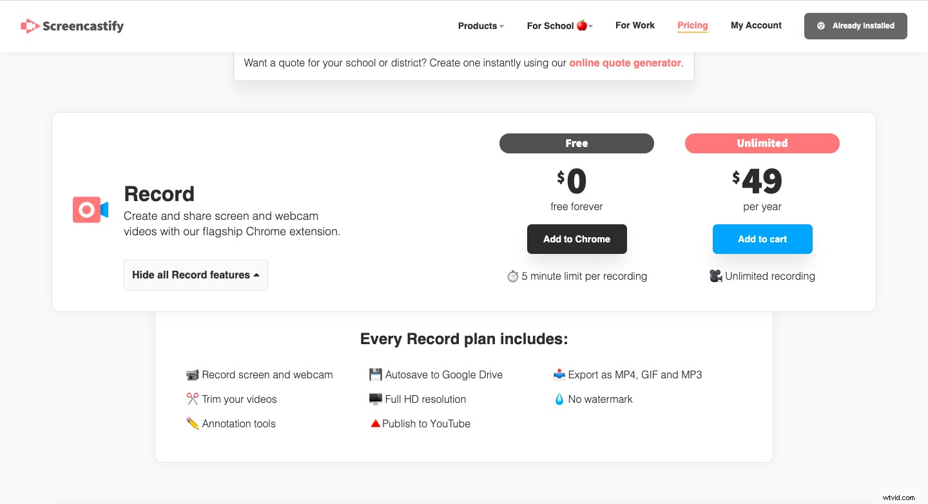Add the Unlimited plan to cart

pyautogui.click(x=762, y=239)
